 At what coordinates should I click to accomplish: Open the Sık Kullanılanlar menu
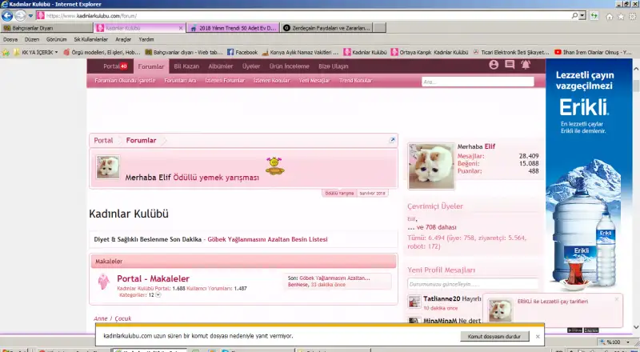coord(91,40)
